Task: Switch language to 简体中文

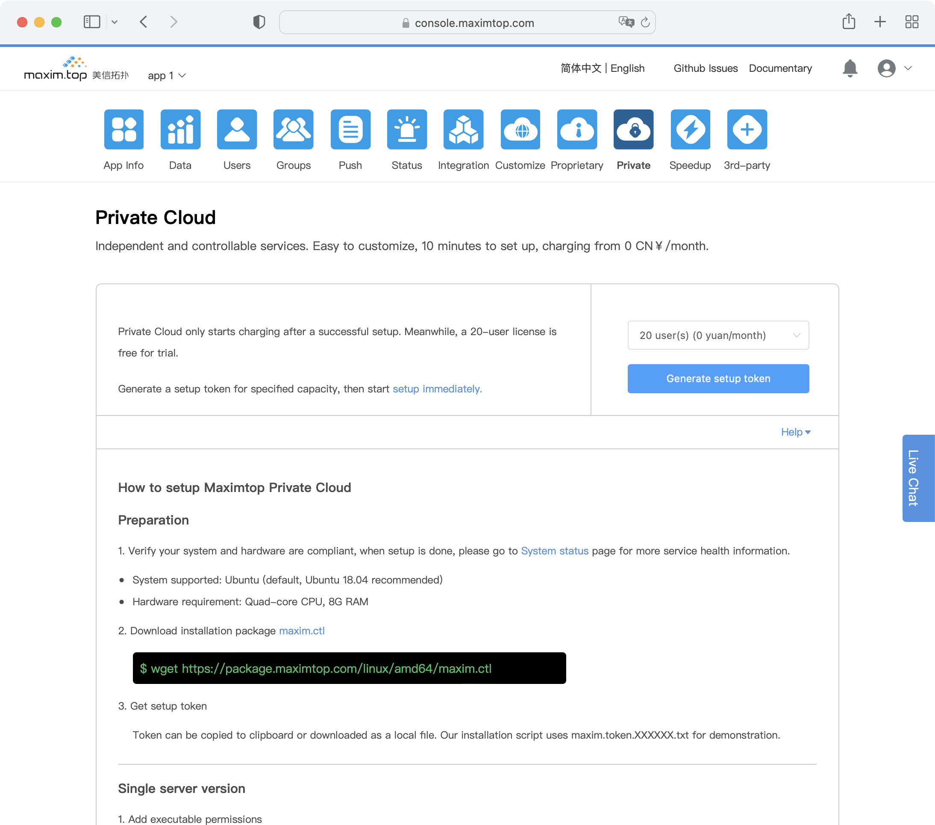Action: coord(581,68)
